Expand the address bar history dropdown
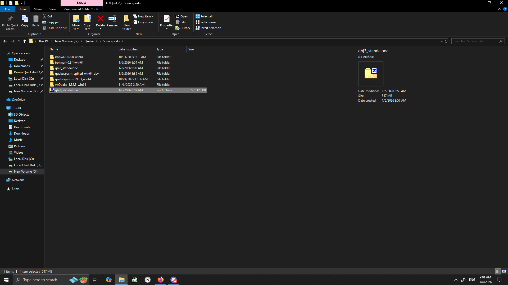Image resolution: width=508 pixels, height=285 pixels. coord(441,41)
